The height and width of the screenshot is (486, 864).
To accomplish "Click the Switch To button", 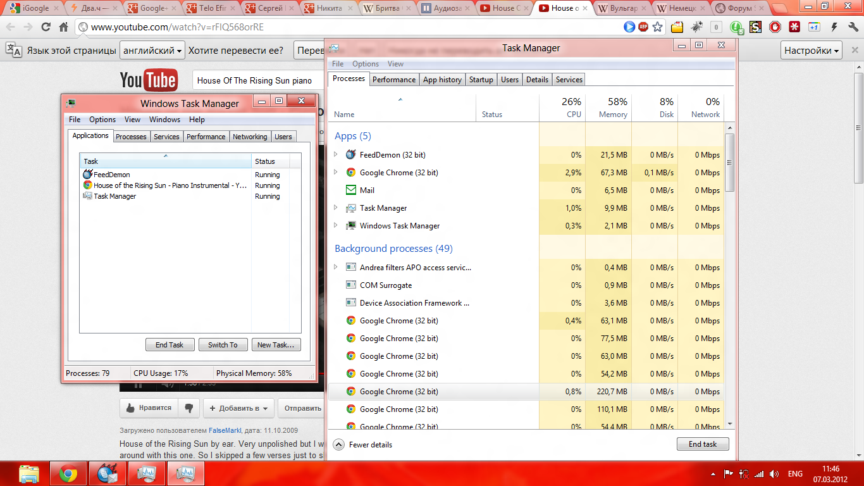I will coord(223,345).
